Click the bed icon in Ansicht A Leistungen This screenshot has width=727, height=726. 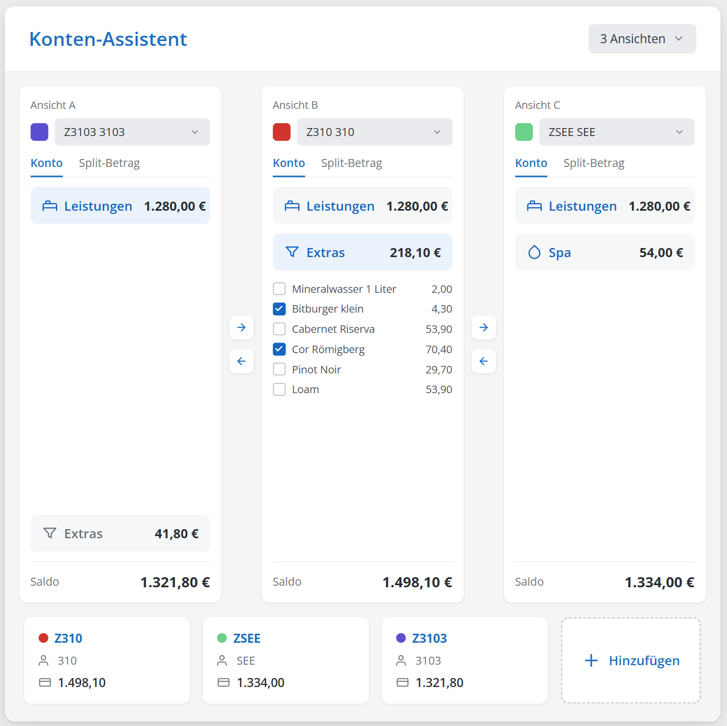click(x=50, y=206)
